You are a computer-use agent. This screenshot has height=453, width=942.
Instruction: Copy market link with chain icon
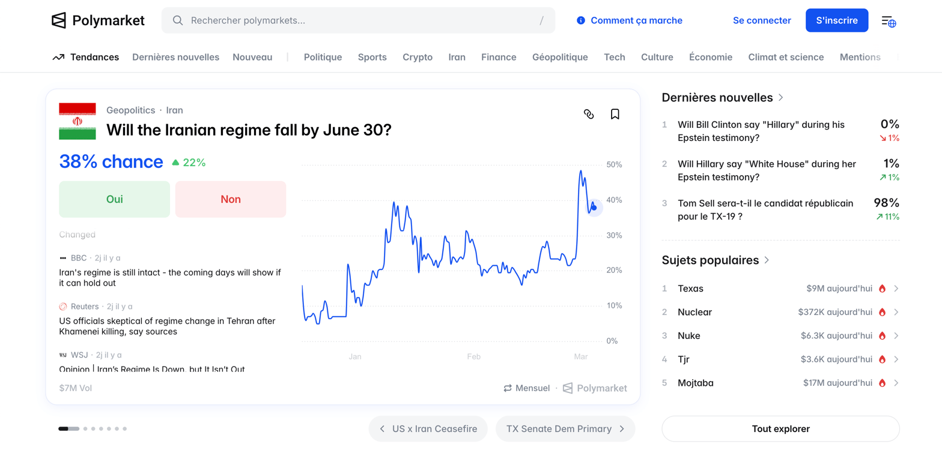pos(589,114)
